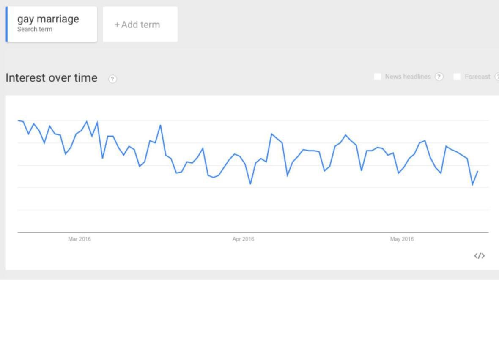Click the Mar 2016 axis label

tap(80, 239)
